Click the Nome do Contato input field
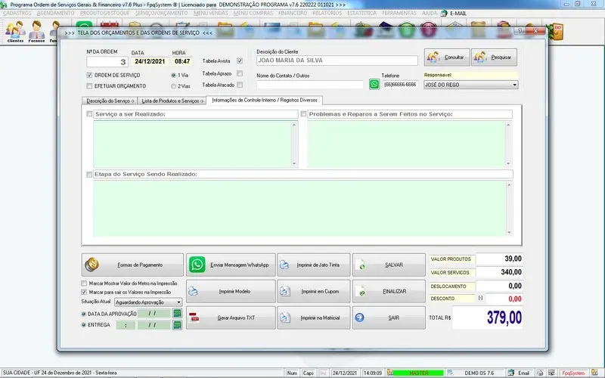The width and height of the screenshot is (605, 378). [310, 85]
